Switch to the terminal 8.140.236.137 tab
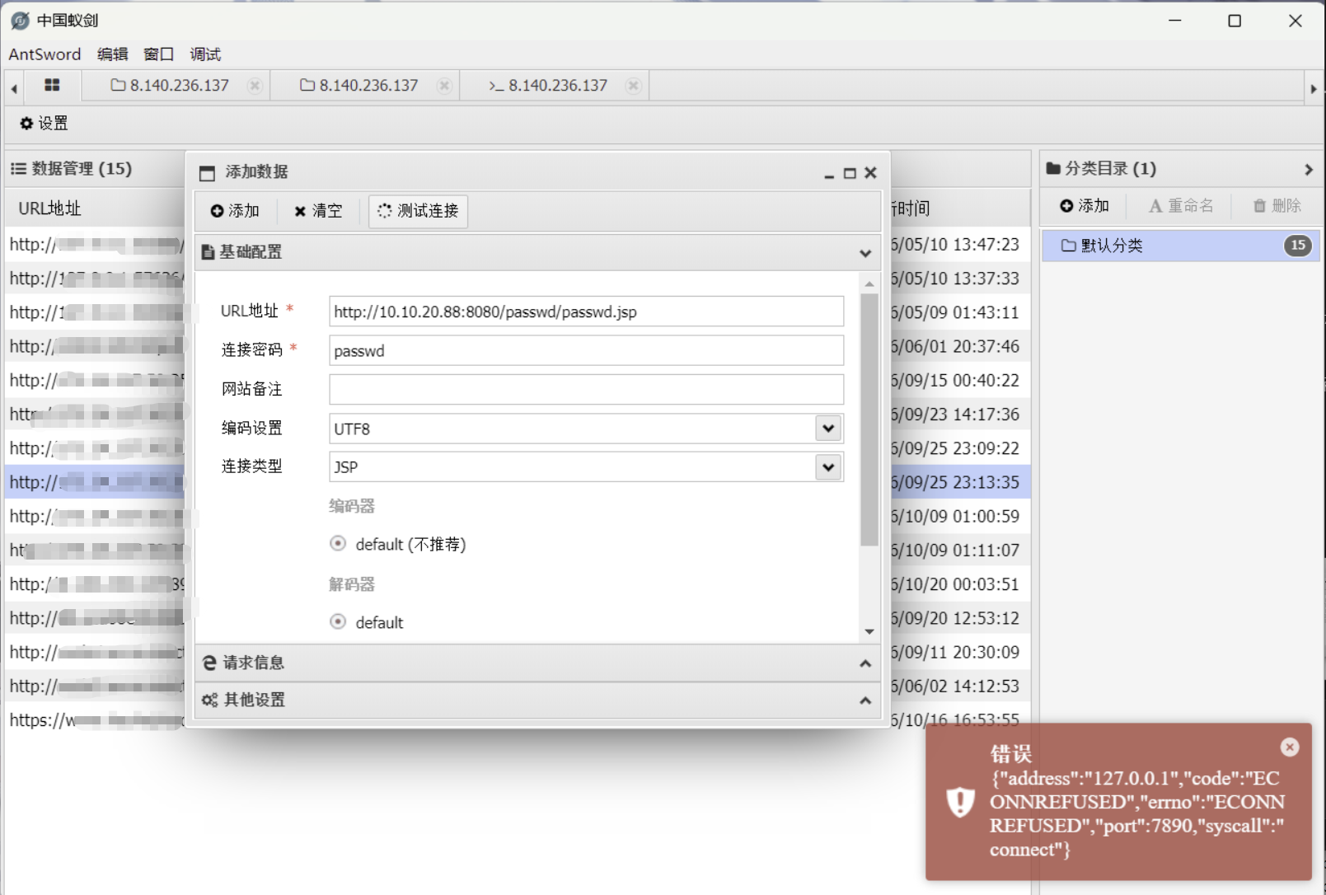This screenshot has height=895, width=1326. tap(548, 86)
